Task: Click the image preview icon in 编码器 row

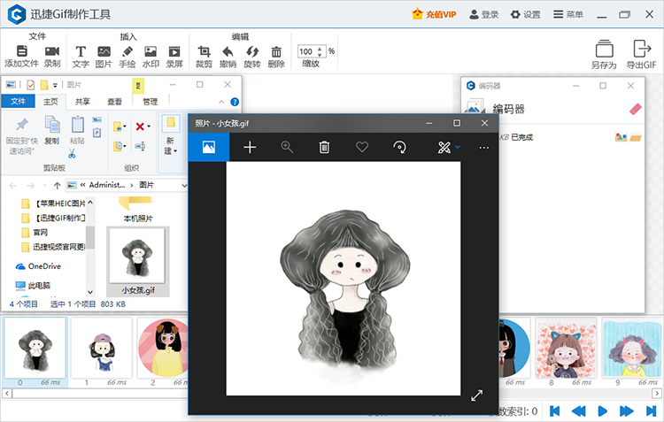Action: pyautogui.click(x=621, y=137)
